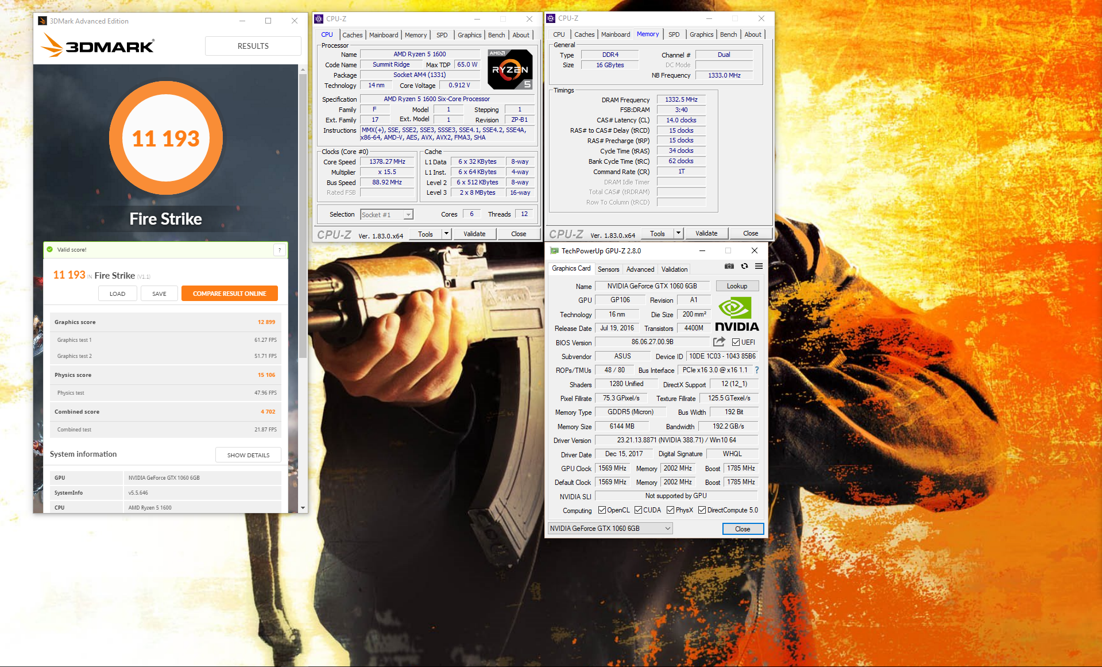Click the Close button in the CPU-tab CPU-Z window
This screenshot has height=667, width=1102.
(x=519, y=234)
